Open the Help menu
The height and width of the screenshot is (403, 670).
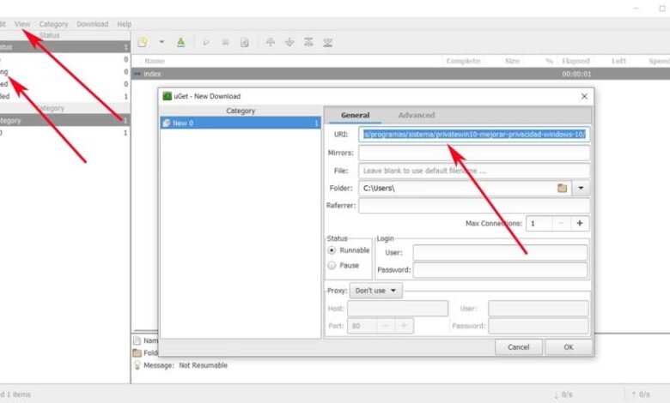(x=125, y=24)
